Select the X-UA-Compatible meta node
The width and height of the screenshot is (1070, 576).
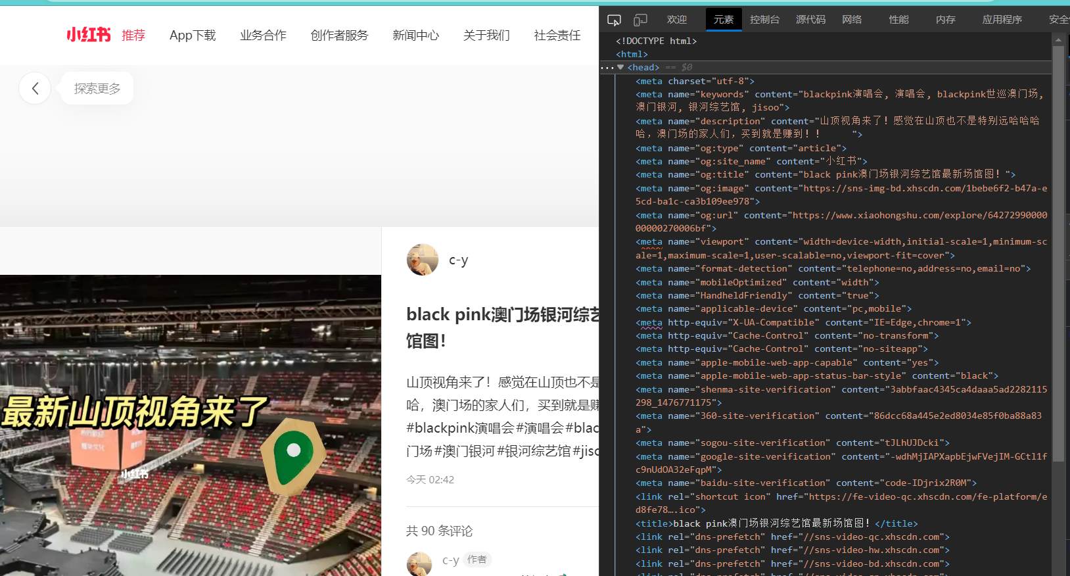pyautogui.click(x=803, y=322)
